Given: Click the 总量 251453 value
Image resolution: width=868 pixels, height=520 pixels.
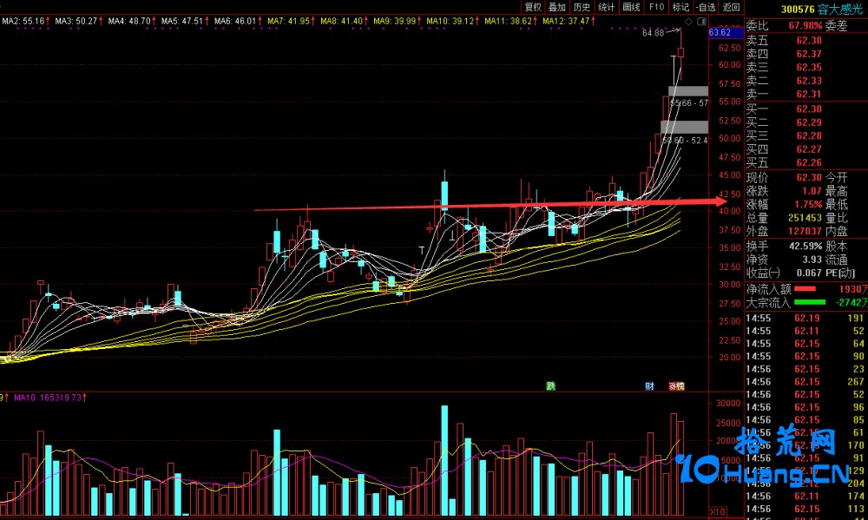Looking at the screenshot, I should 805,218.
